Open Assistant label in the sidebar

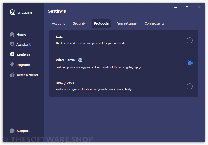point(23,45)
